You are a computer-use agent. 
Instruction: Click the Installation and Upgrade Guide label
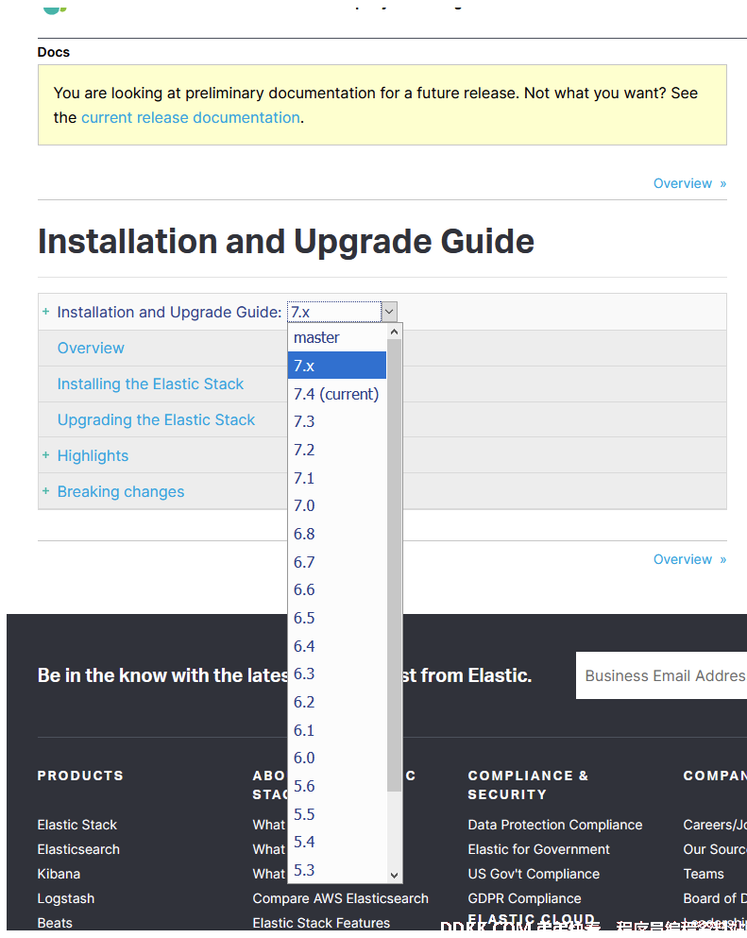(169, 312)
